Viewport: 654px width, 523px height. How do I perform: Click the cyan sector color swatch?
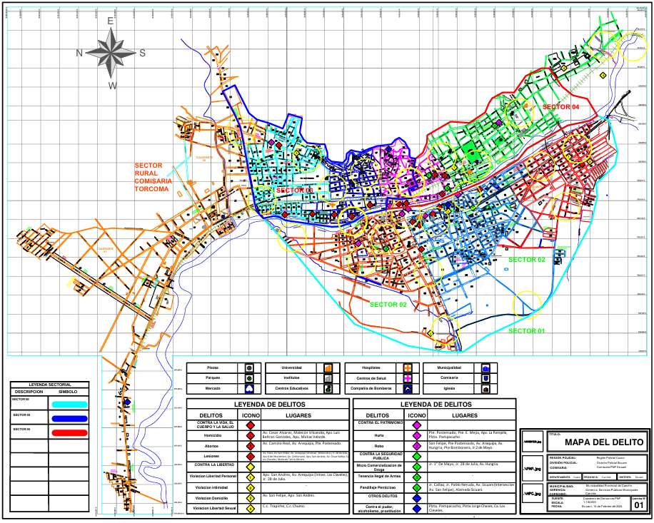click(68, 404)
